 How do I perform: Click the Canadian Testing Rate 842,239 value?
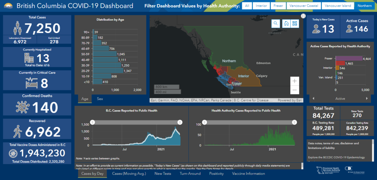(x=357, y=128)
